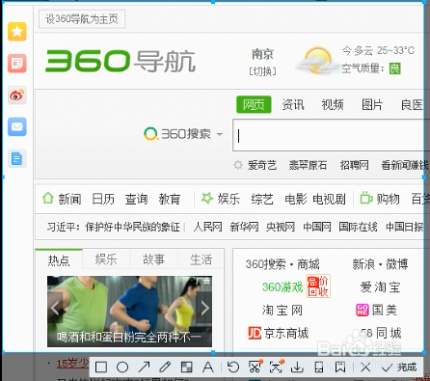Click the green 良 air quality badge

pos(395,68)
